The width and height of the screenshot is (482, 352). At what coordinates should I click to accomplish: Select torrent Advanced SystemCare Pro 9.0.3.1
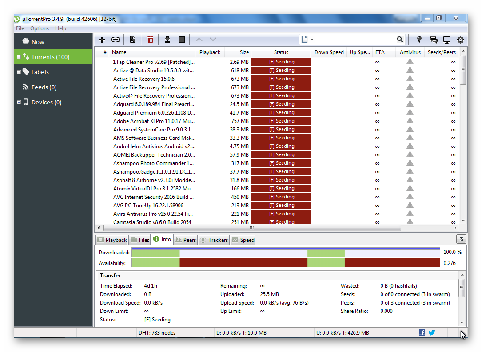point(154,130)
